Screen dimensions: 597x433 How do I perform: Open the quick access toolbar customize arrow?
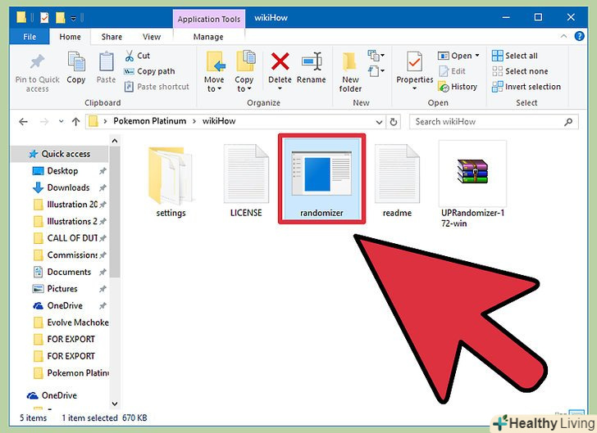[x=73, y=18]
